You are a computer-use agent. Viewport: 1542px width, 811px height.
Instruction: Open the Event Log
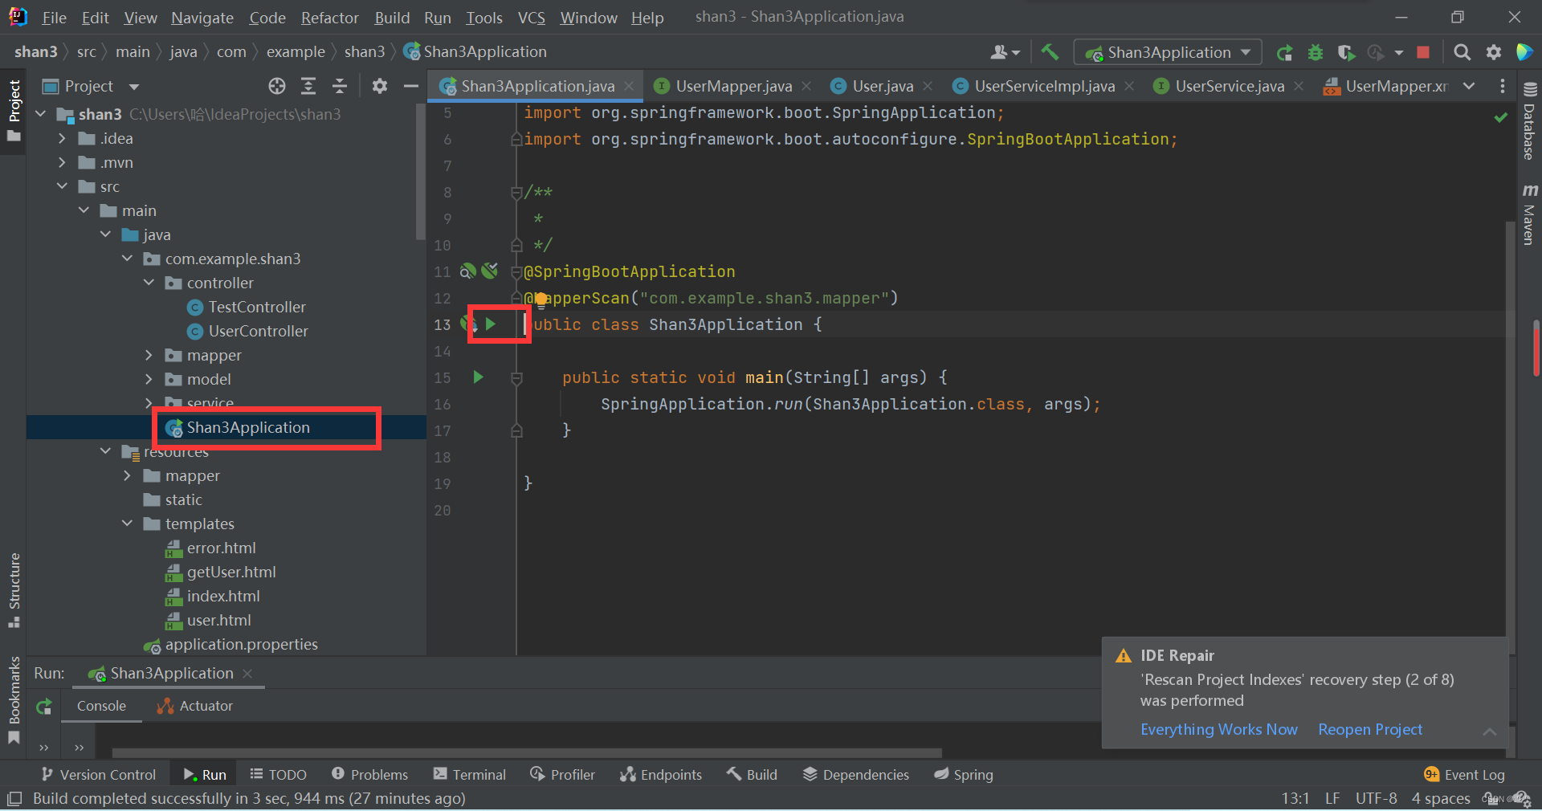[1464, 774]
